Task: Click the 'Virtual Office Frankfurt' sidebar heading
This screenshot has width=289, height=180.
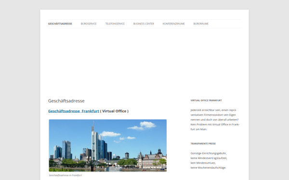Action: [206, 100]
